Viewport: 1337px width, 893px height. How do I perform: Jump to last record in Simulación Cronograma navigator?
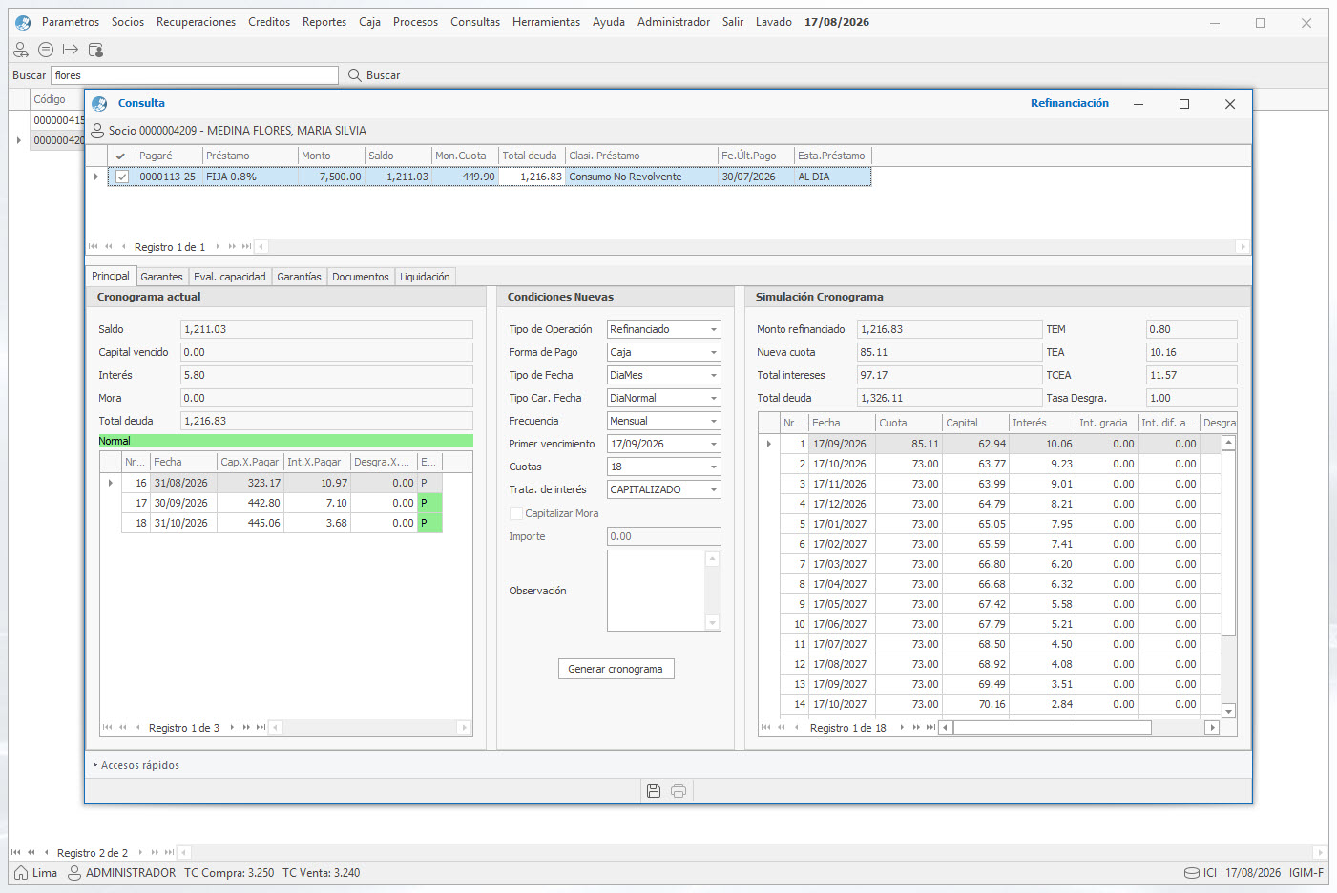pos(930,728)
